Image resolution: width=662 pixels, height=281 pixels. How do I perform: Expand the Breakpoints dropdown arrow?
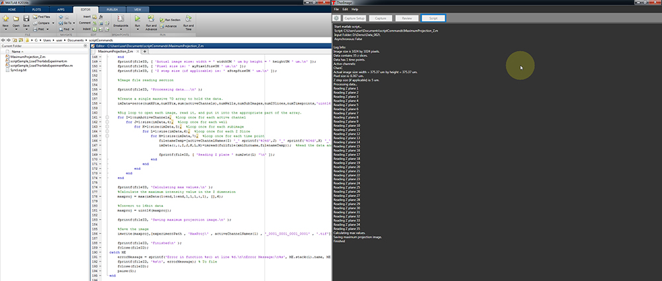click(120, 30)
